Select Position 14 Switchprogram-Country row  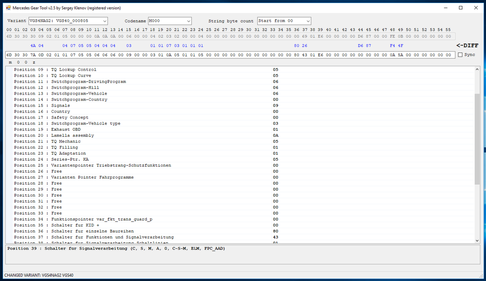(240, 100)
